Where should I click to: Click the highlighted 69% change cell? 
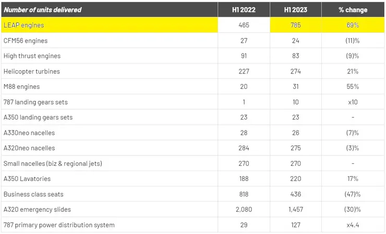click(x=353, y=25)
